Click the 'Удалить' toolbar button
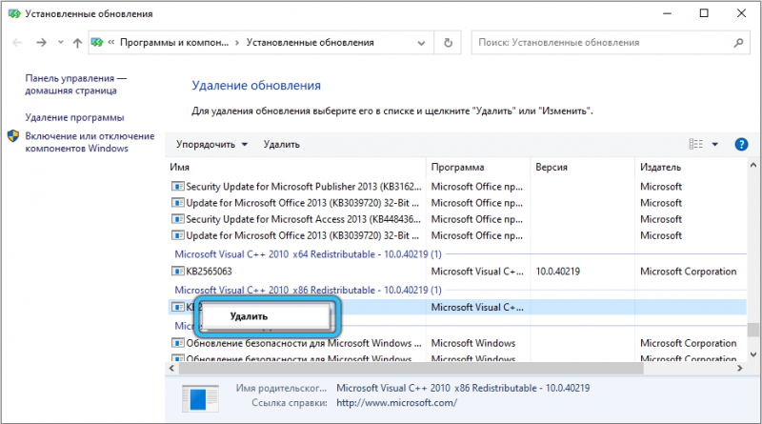This screenshot has height=424, width=762. pos(281,145)
